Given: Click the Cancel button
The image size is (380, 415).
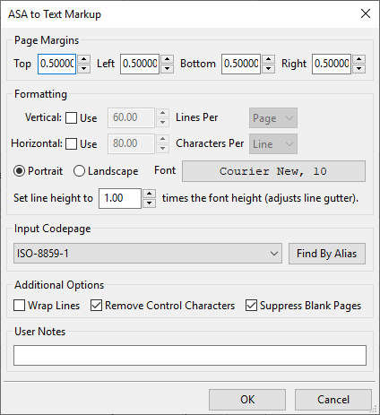Looking at the screenshot, I should click(333, 400).
